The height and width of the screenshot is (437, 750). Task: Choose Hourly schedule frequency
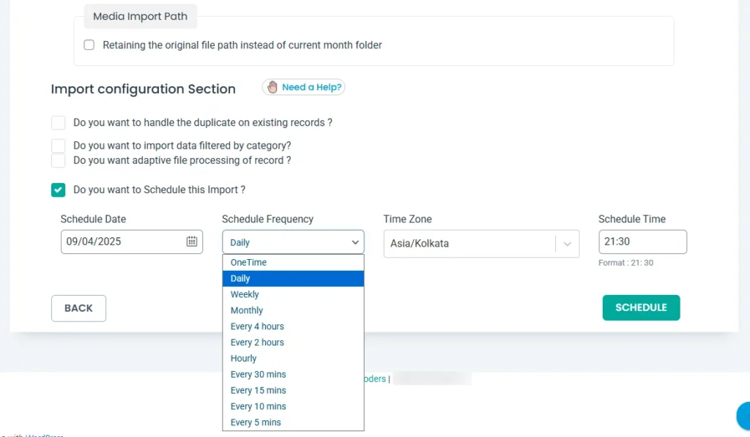click(244, 359)
